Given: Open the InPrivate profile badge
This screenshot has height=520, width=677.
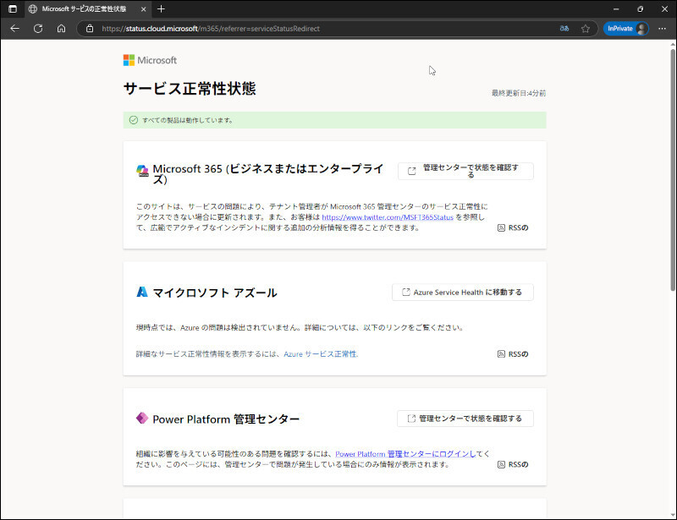Looking at the screenshot, I should 625,29.
